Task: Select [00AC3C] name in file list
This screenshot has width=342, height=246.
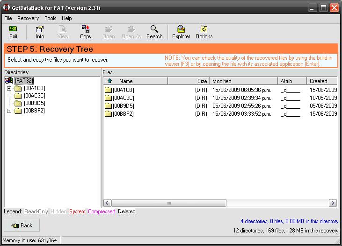Action: tap(124, 98)
